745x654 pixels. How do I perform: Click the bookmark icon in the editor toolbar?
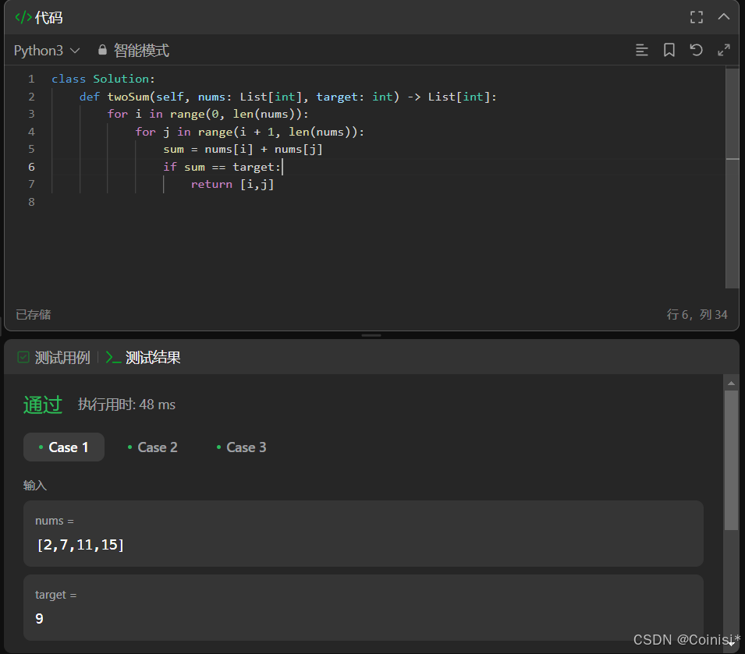(669, 50)
